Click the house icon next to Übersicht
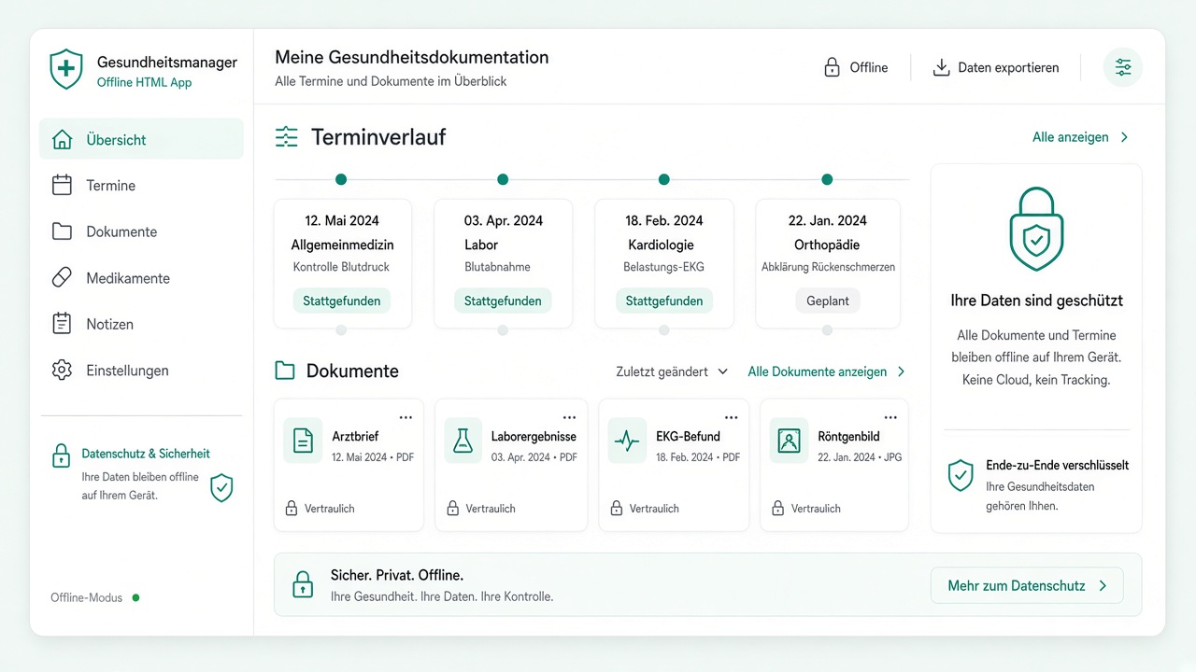This screenshot has height=672, width=1196. [62, 140]
